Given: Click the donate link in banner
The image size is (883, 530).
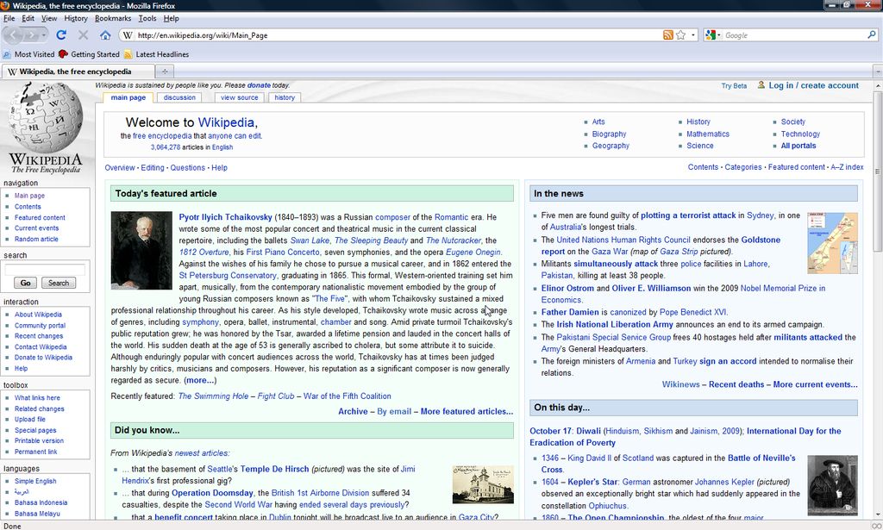Looking at the screenshot, I should pos(259,85).
